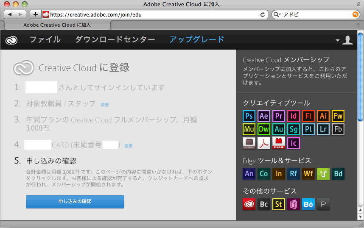The width and height of the screenshot is (364, 228).
Task: Click the vertical scrollbar thumb
Action: (360, 77)
